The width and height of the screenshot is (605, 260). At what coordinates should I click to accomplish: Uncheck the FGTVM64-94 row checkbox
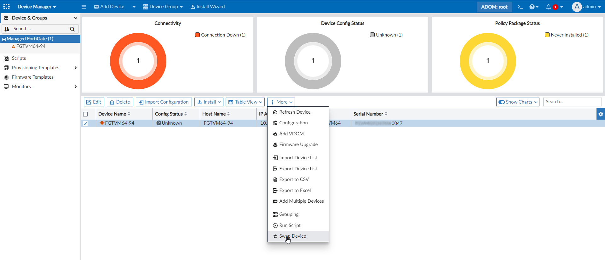(x=85, y=123)
